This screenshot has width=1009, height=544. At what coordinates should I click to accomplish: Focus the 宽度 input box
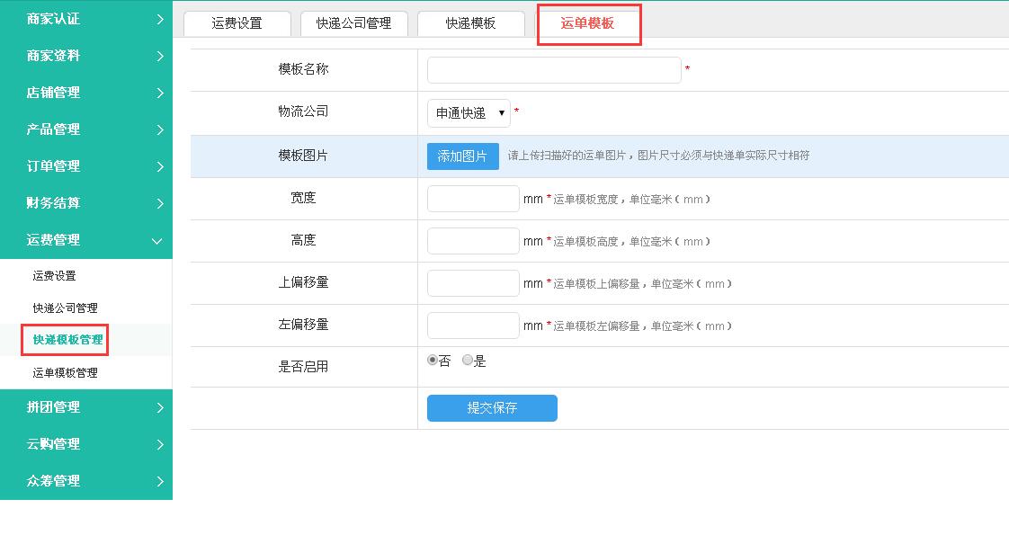[473, 199]
